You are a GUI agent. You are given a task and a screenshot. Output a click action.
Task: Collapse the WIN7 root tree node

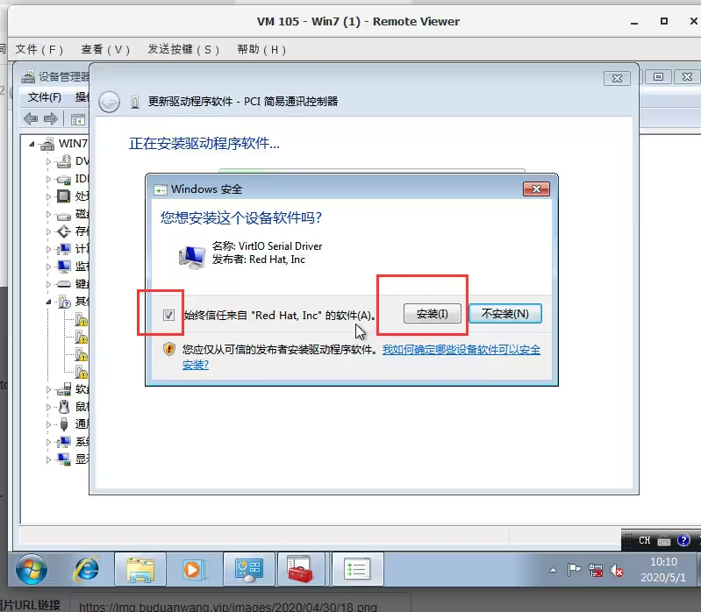click(x=32, y=144)
